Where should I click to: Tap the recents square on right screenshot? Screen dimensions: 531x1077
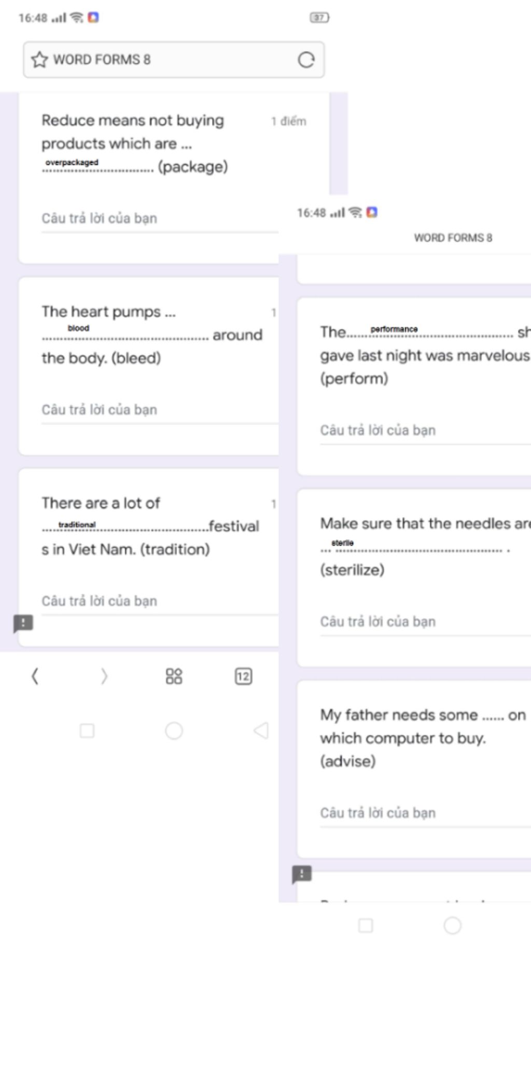point(366,925)
